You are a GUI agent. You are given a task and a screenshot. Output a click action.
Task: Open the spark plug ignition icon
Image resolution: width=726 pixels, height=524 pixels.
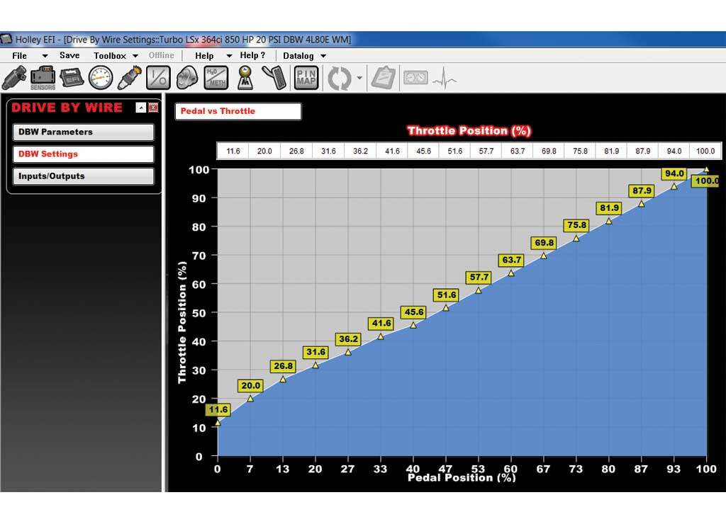coord(129,78)
